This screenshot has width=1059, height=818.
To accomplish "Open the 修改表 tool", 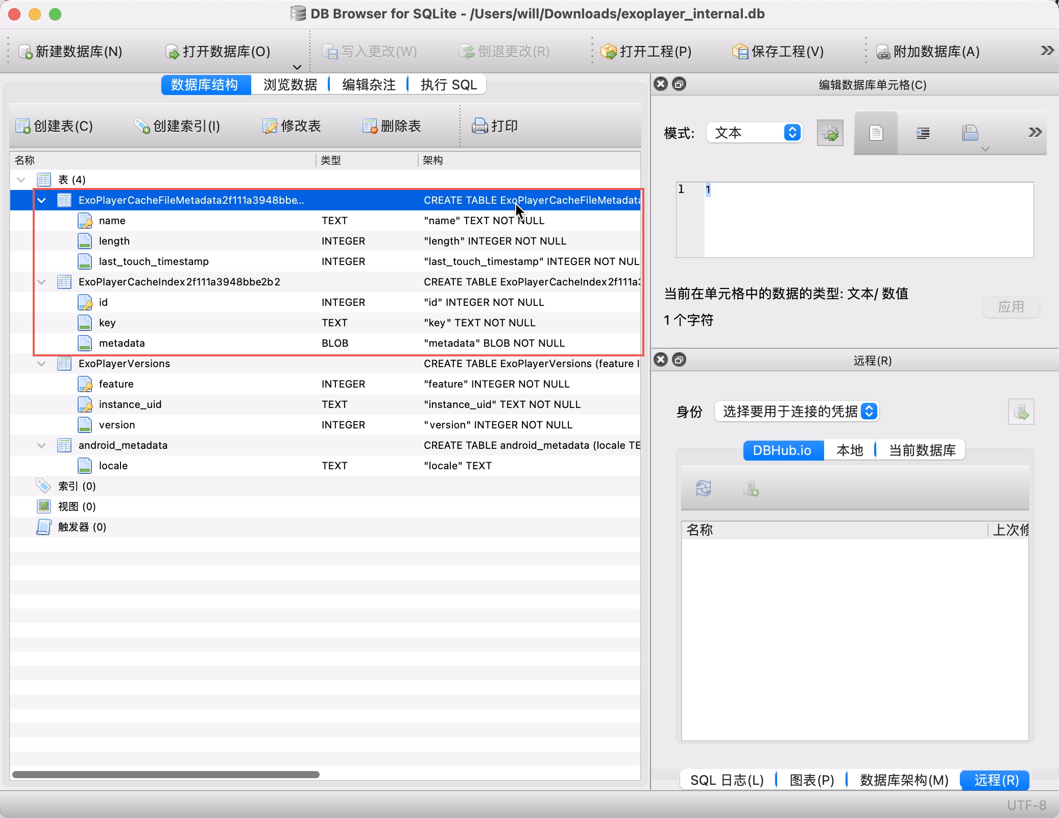I will coord(291,126).
